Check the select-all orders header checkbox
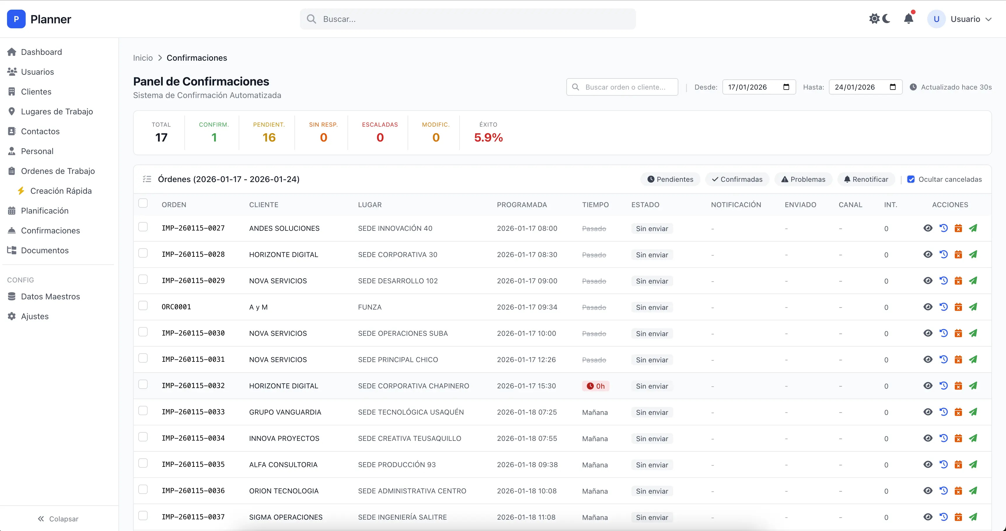The height and width of the screenshot is (531, 1006). (x=143, y=203)
